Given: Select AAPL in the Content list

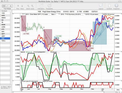Looking at the screenshot, I should (5, 15).
